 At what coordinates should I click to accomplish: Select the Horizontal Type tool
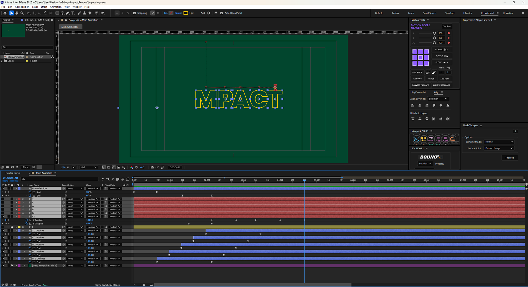tap(73, 13)
